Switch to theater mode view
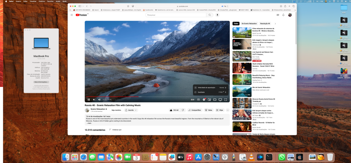Screen dimensions: 351x163 coord(215,100)
